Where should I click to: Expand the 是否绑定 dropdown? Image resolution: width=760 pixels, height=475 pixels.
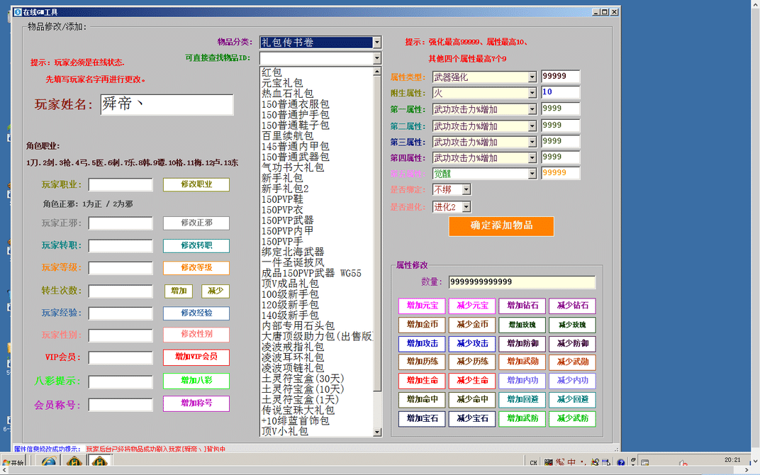466,190
